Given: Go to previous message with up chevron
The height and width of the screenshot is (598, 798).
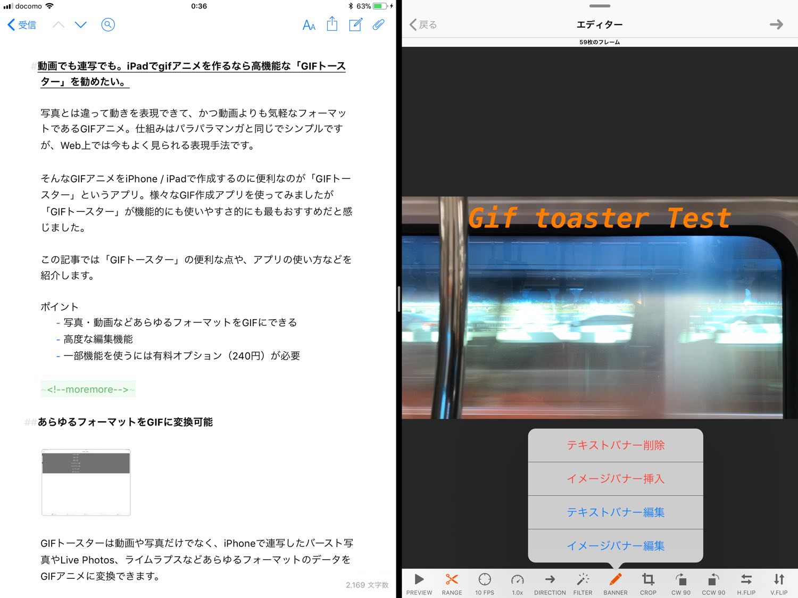Looking at the screenshot, I should point(59,24).
